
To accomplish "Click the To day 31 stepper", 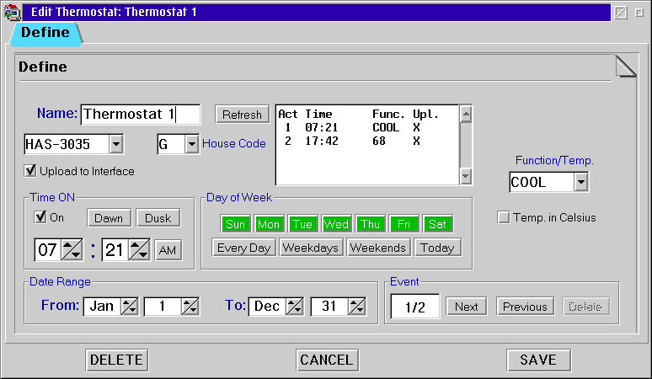I will [357, 307].
